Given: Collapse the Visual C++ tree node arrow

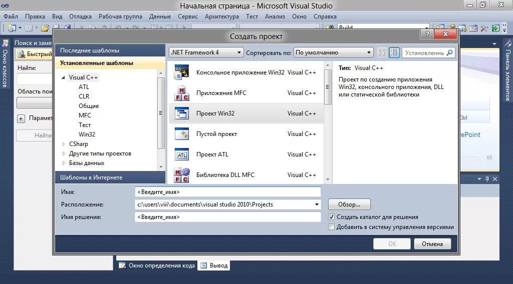Looking at the screenshot, I should [x=64, y=77].
